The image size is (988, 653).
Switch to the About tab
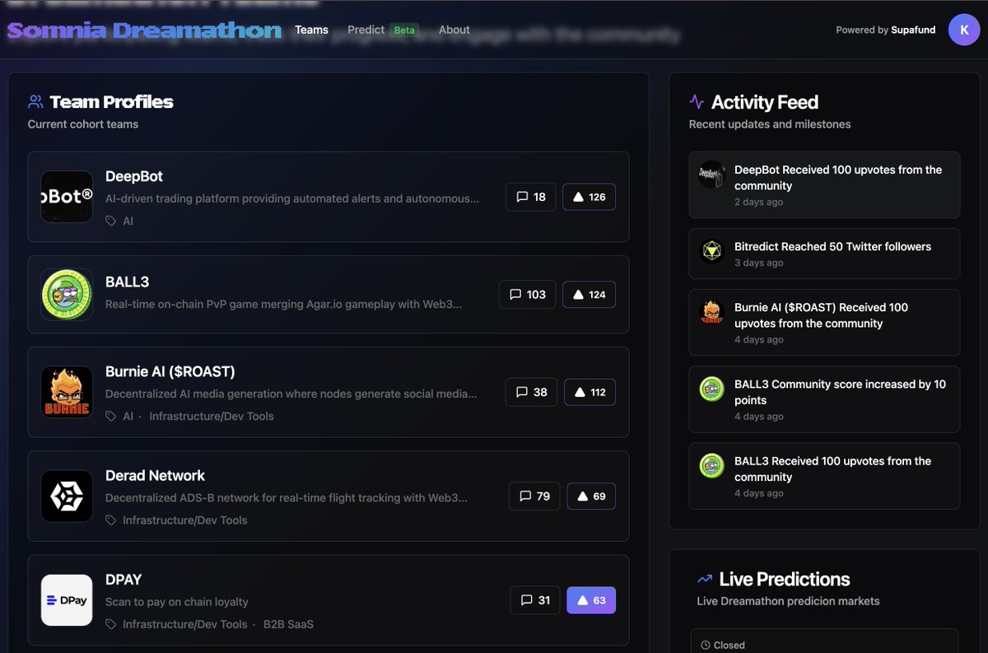pyautogui.click(x=454, y=30)
